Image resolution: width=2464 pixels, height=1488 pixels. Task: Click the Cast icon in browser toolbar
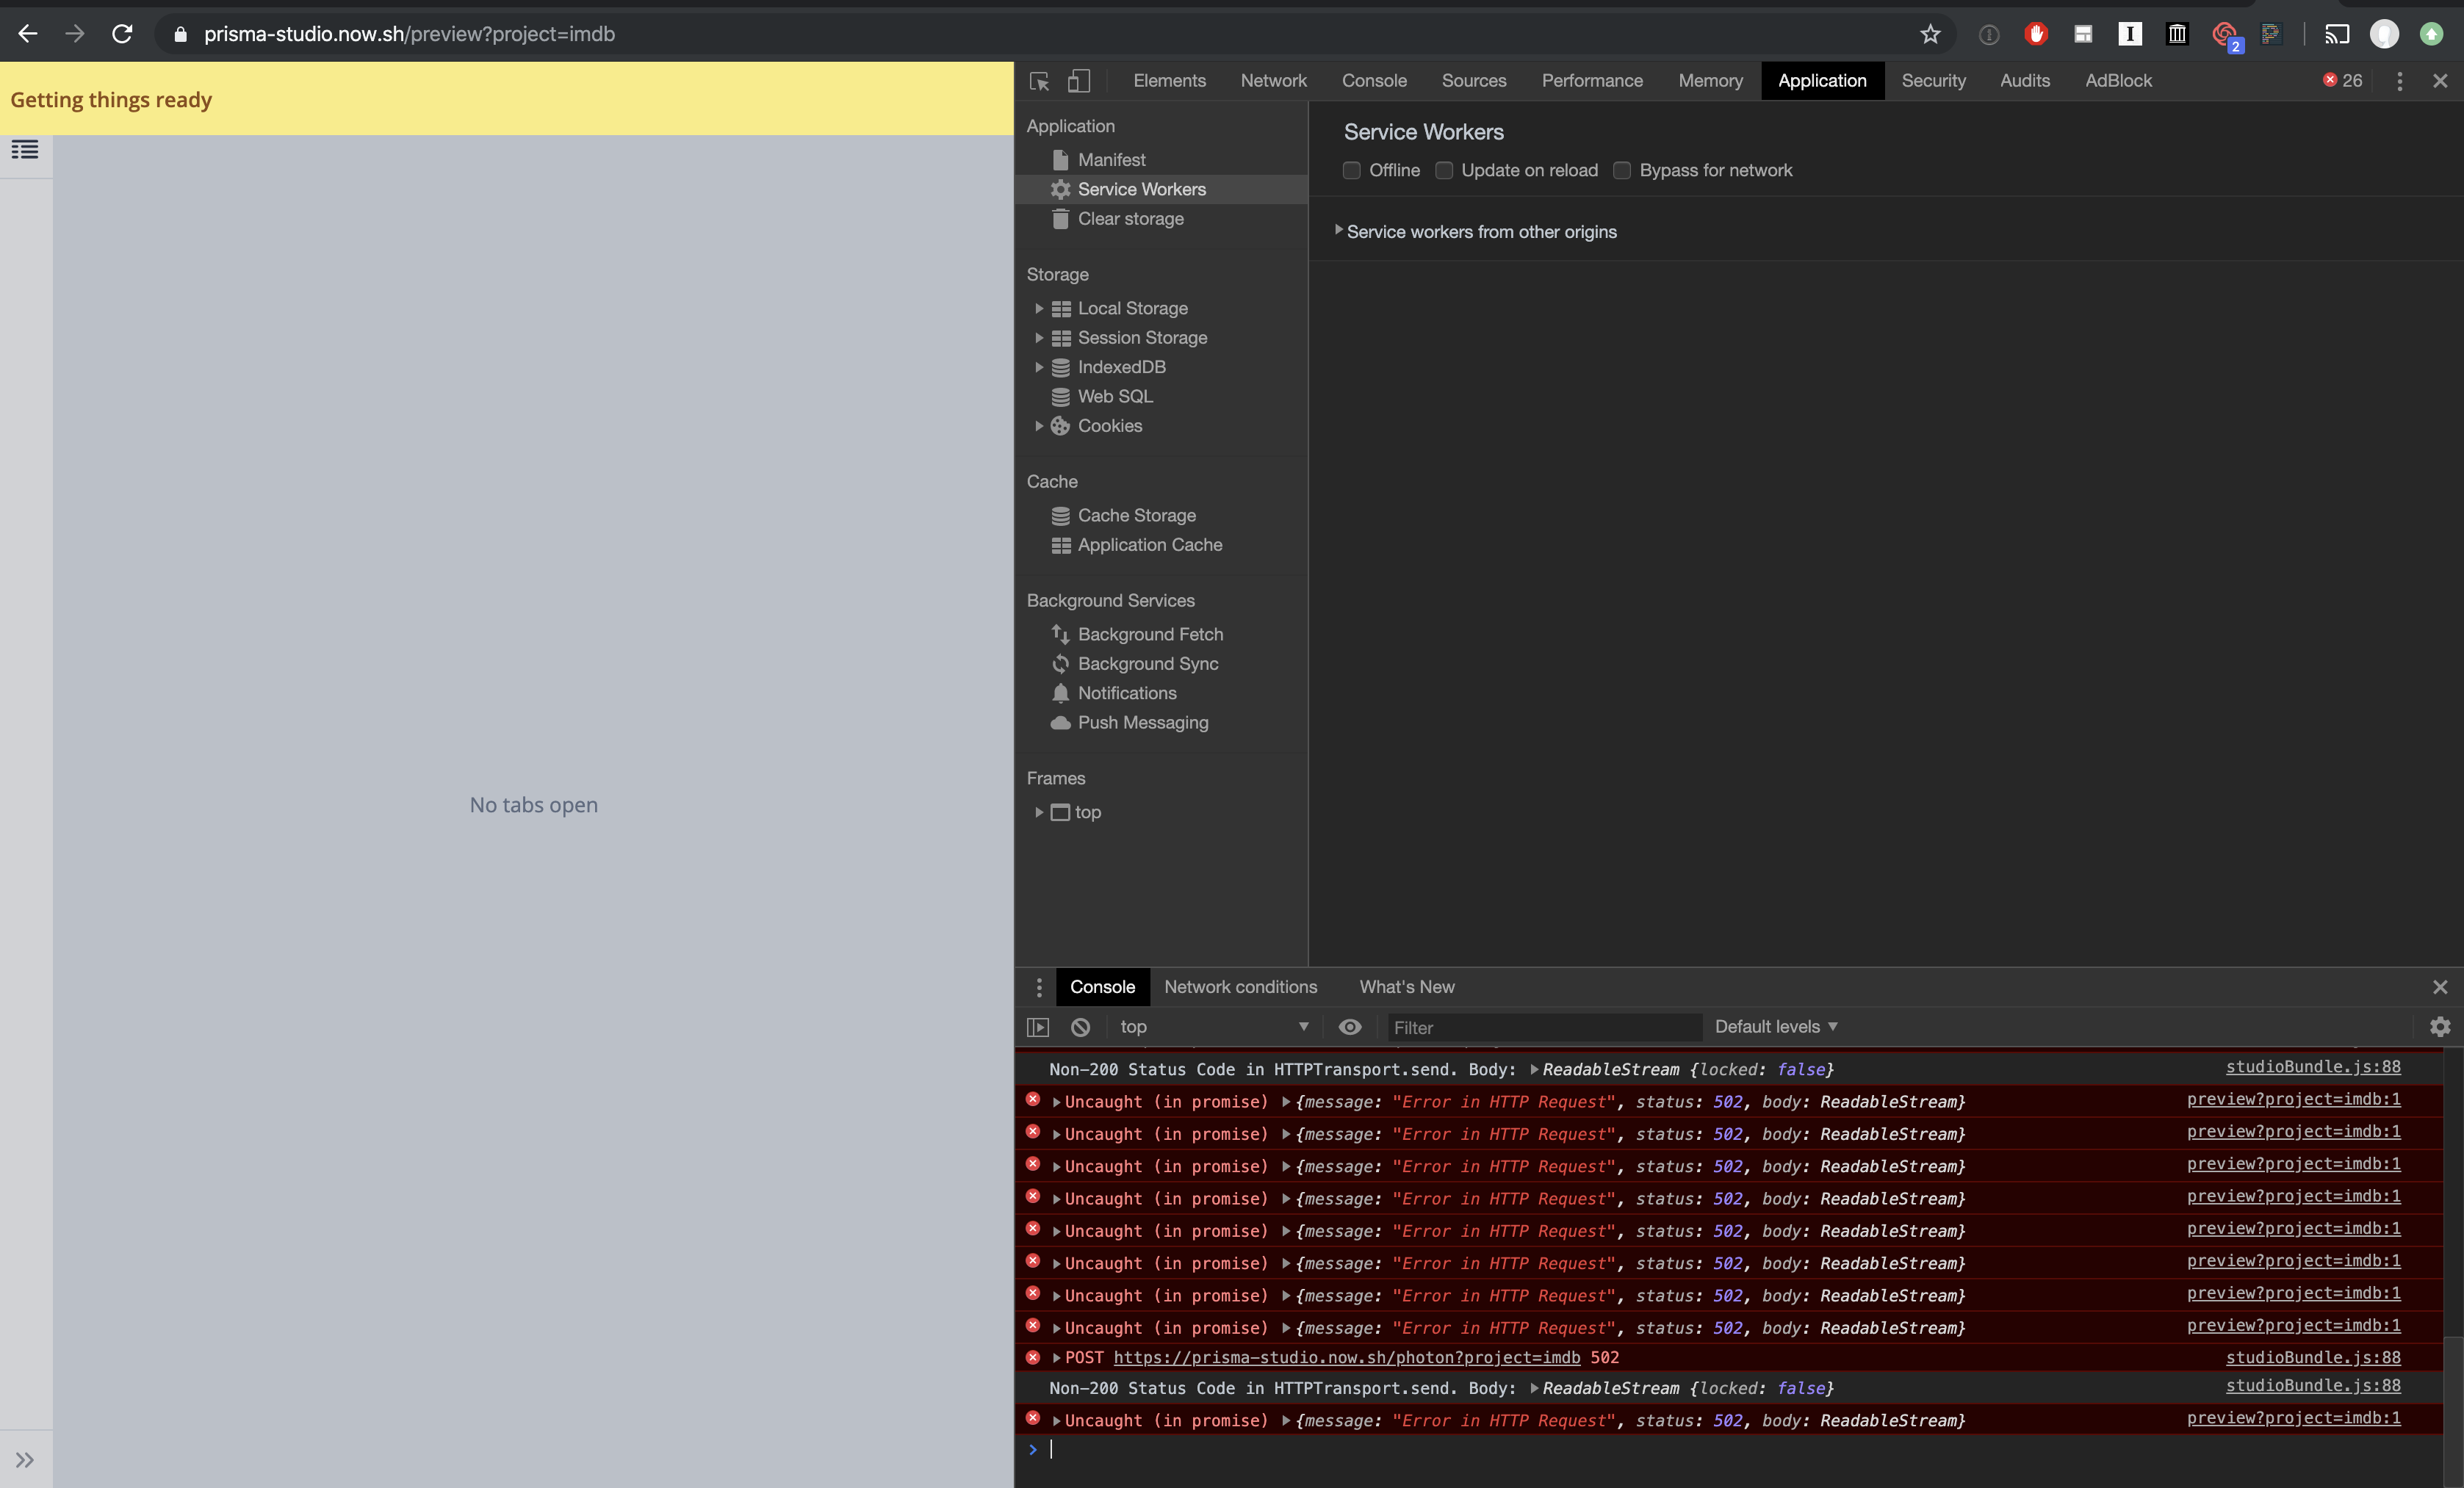[2337, 33]
